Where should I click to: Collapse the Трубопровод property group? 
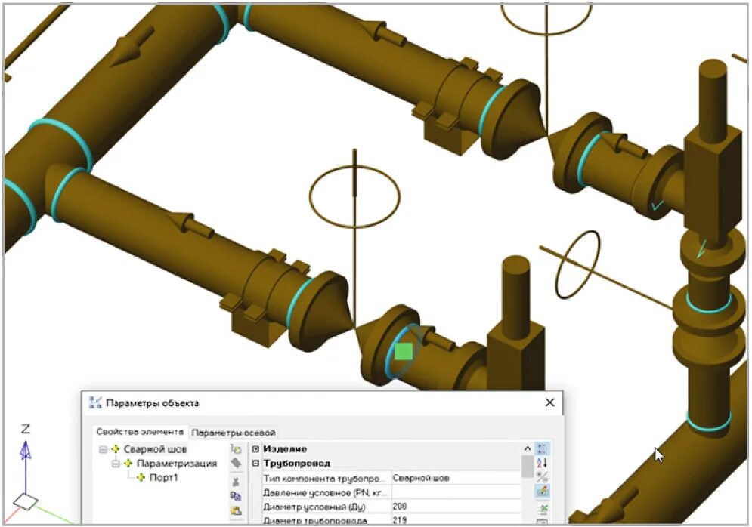coord(255,464)
